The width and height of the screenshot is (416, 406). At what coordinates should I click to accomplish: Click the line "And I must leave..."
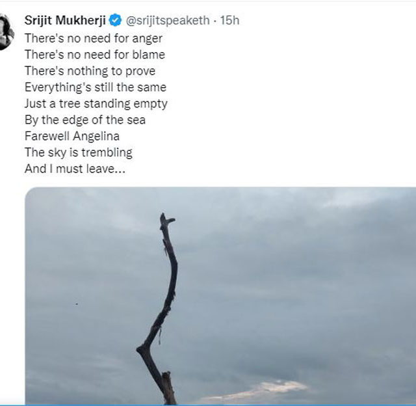[x=75, y=169]
